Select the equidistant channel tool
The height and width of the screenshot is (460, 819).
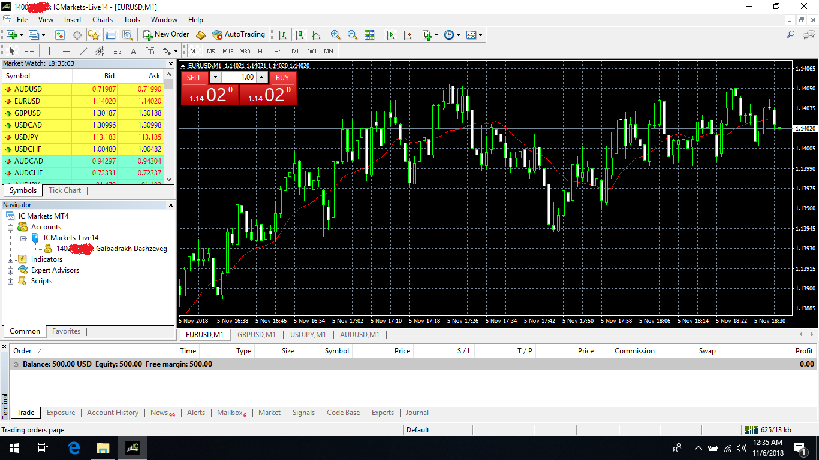pos(100,51)
